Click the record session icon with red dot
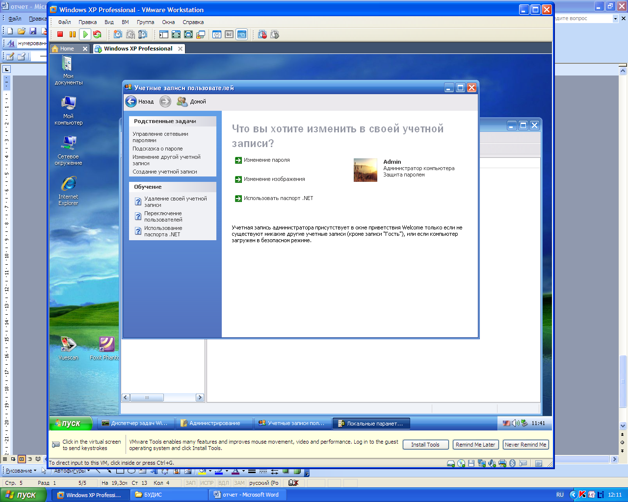 262,34
